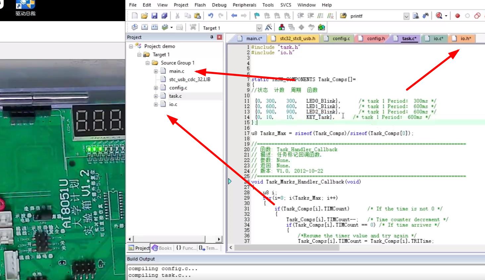
Task: Switch to config.h editor tab
Action: point(372,38)
